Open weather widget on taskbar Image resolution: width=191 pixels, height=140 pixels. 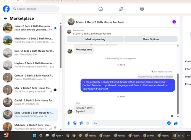tap(6, 135)
